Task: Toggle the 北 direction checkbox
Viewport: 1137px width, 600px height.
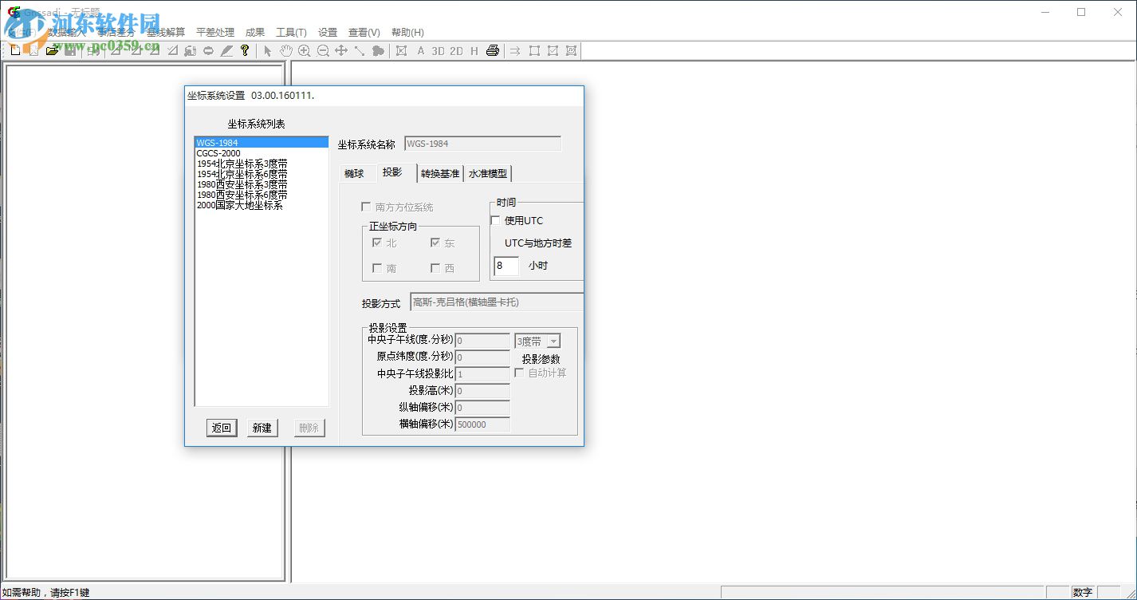Action: [377, 243]
